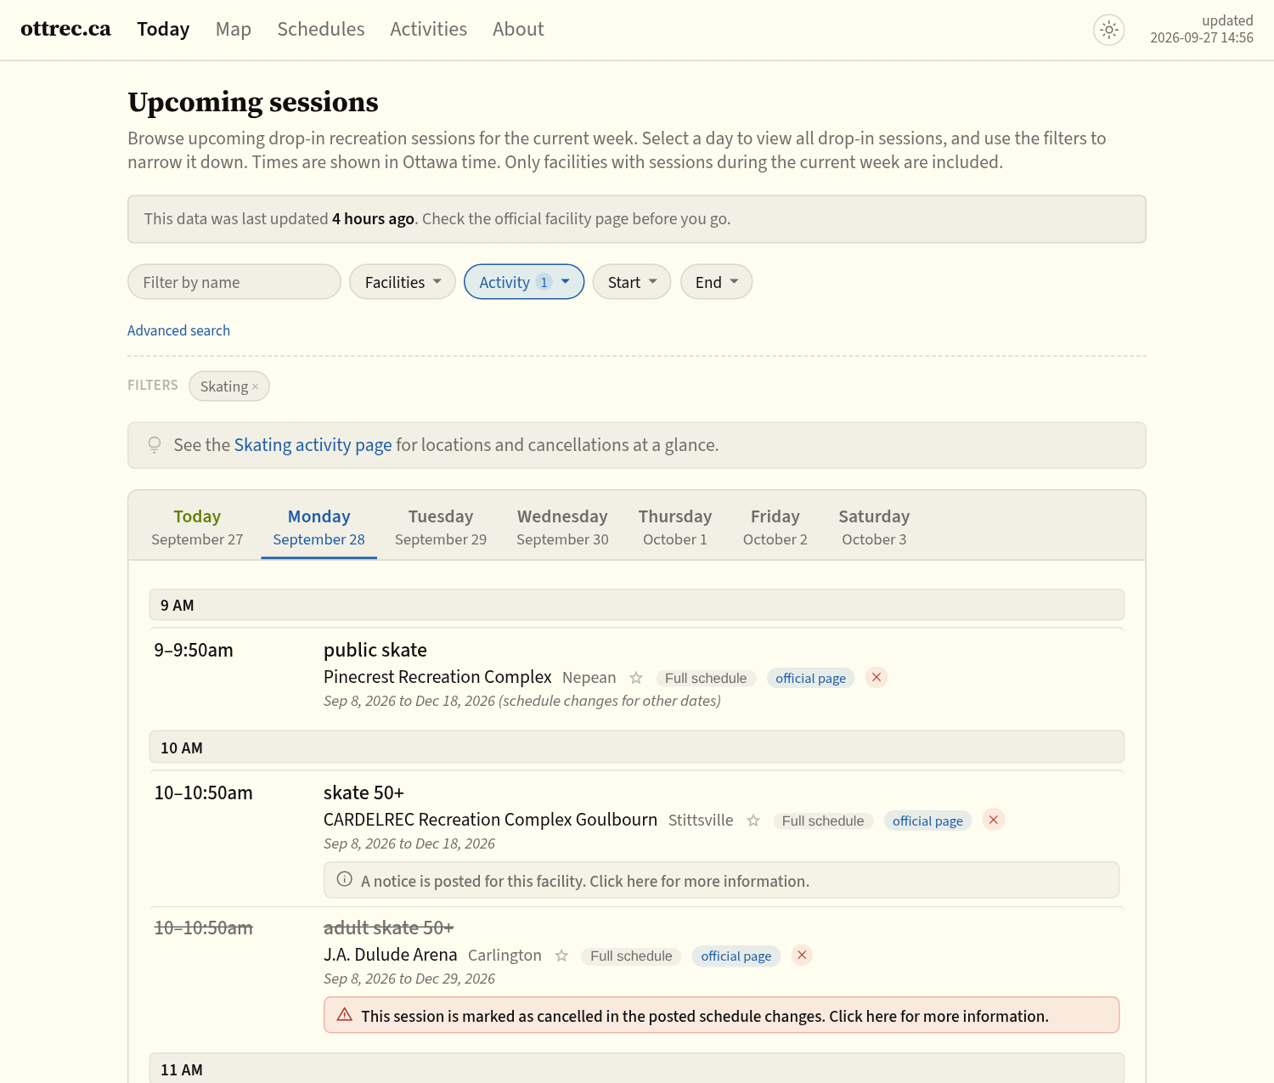
Task: Open the cancelled session information banner
Action: [721, 1015]
